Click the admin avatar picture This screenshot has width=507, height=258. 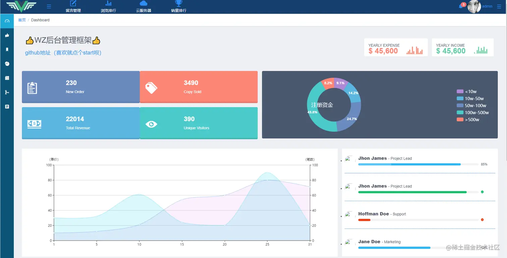point(474,7)
